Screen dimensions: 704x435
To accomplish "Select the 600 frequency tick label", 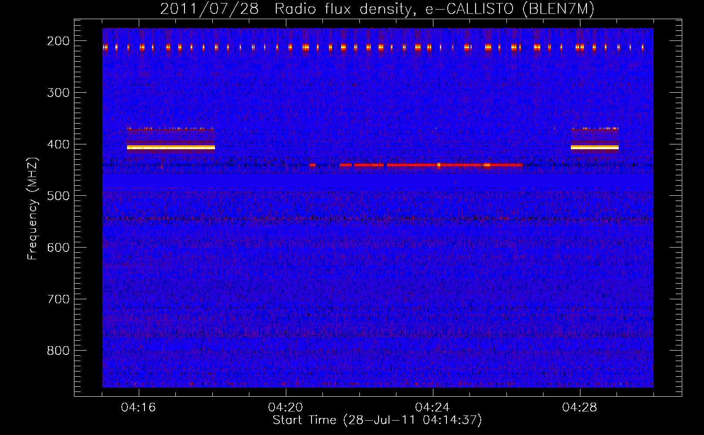I will (x=58, y=247).
